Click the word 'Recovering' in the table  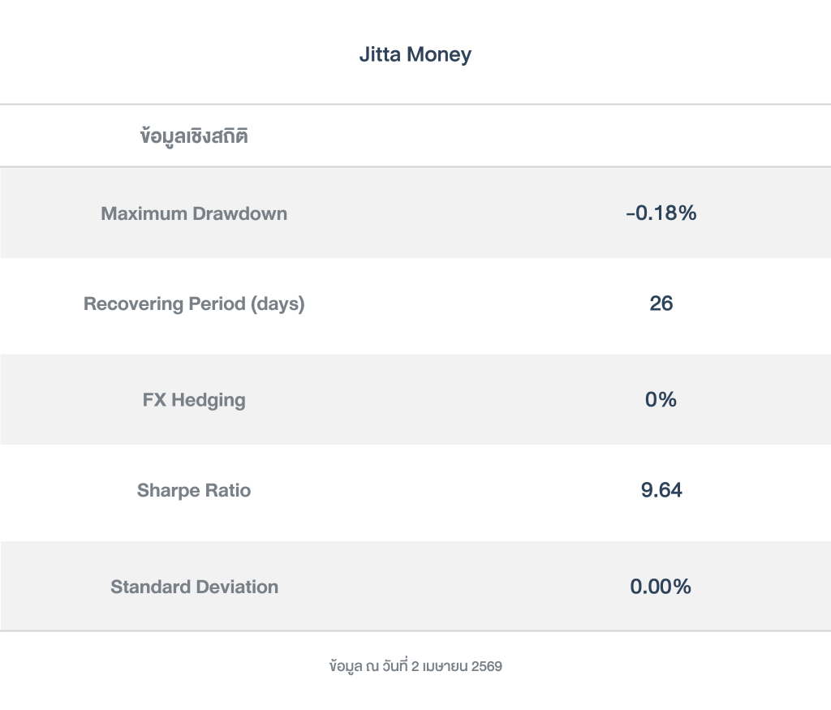click(x=133, y=304)
